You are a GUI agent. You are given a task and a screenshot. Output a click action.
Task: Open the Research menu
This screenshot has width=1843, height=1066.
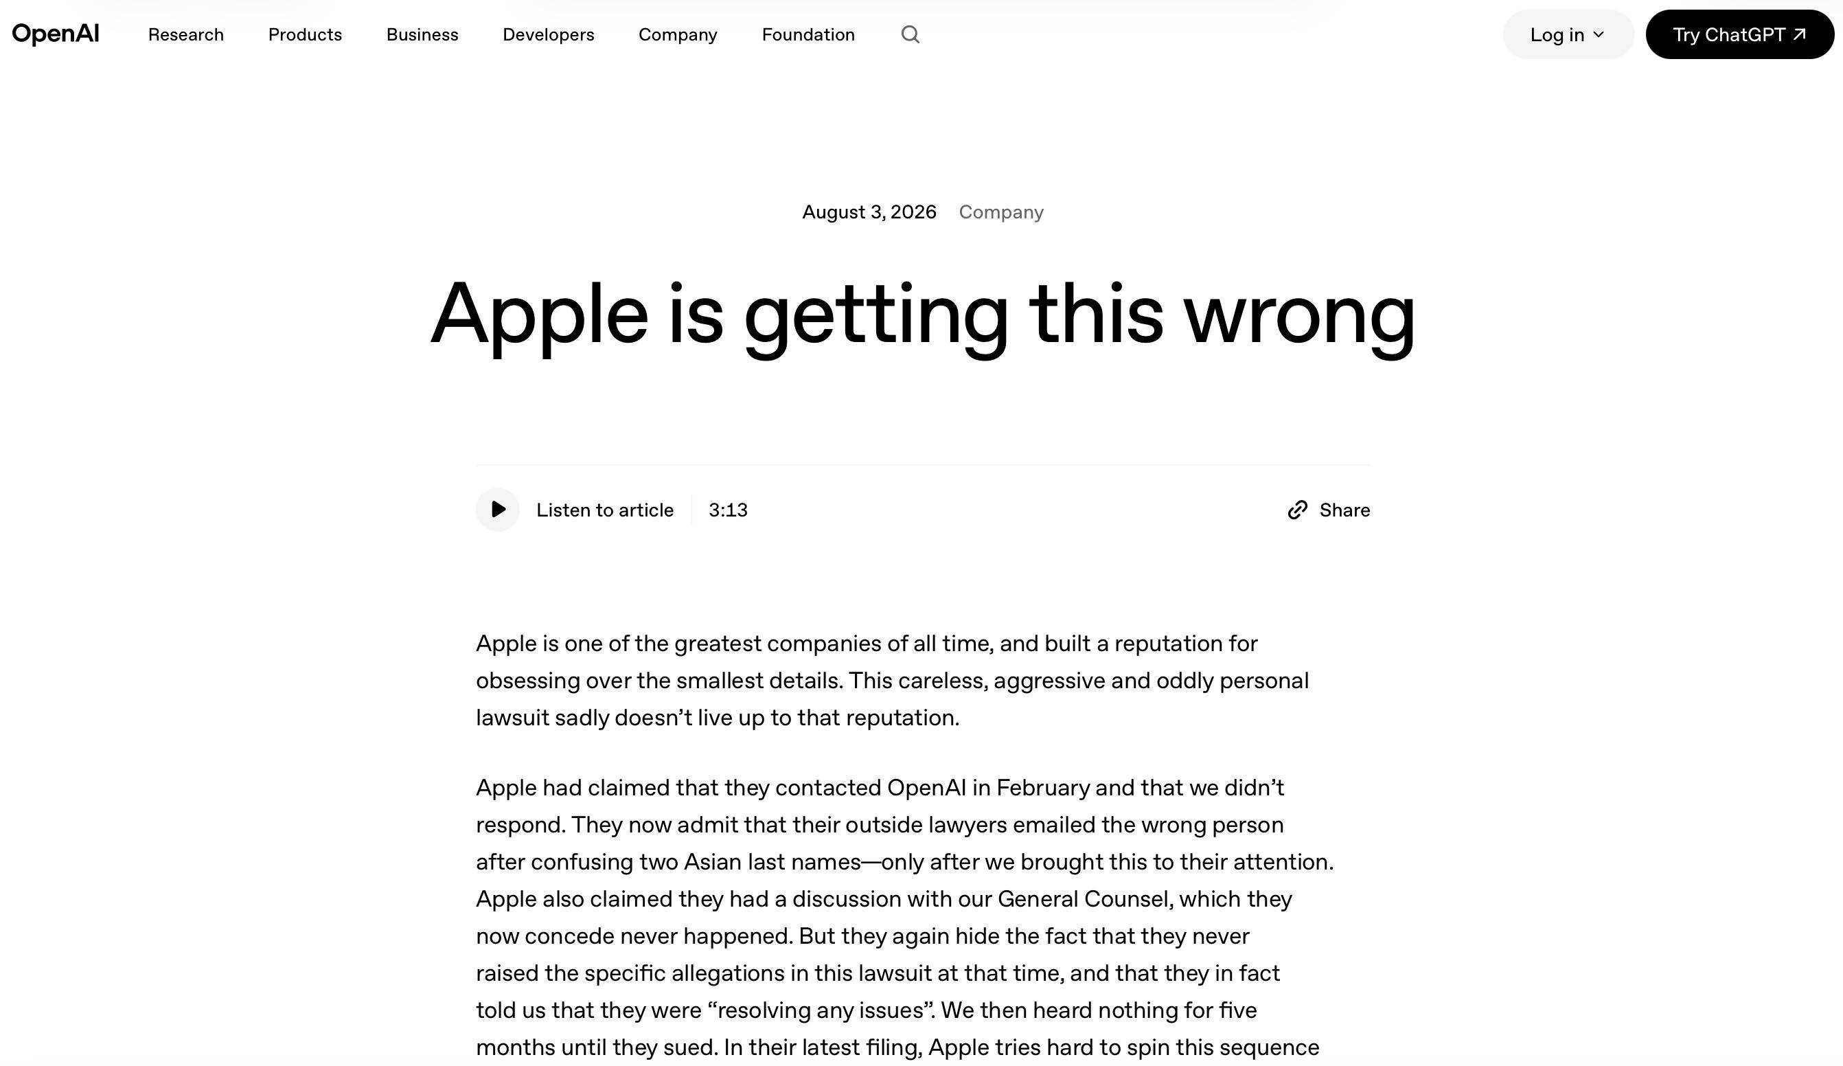point(186,34)
